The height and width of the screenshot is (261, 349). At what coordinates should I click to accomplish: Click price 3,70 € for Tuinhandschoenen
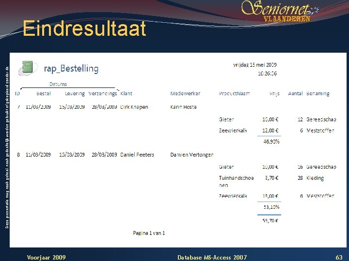click(271, 178)
